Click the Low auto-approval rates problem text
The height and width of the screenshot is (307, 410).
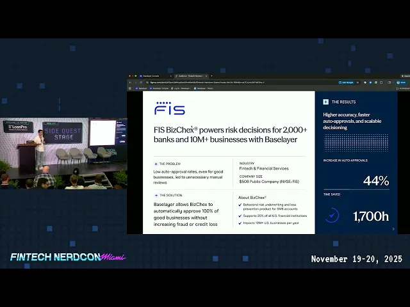click(188, 177)
